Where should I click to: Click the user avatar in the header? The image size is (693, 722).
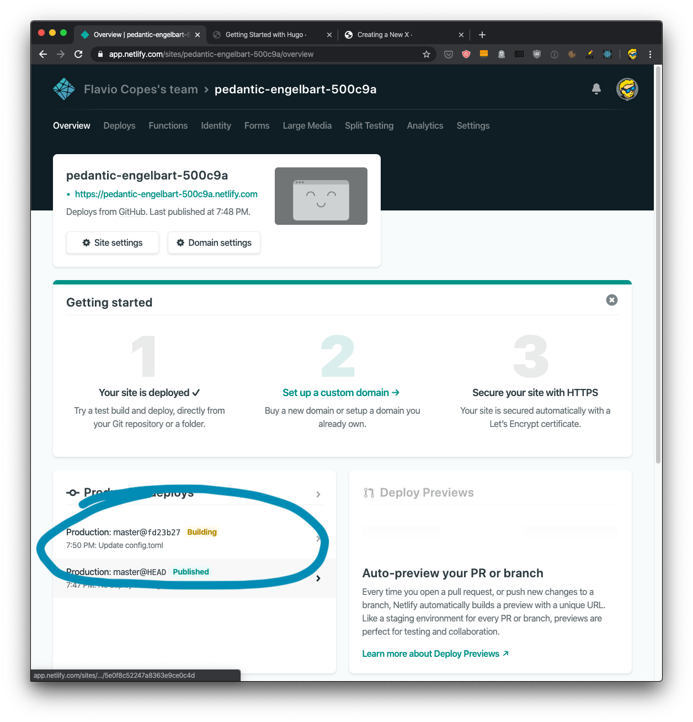tap(627, 89)
